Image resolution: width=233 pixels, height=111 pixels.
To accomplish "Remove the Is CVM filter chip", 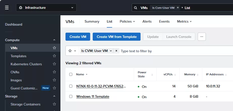I will [x=116, y=51].
